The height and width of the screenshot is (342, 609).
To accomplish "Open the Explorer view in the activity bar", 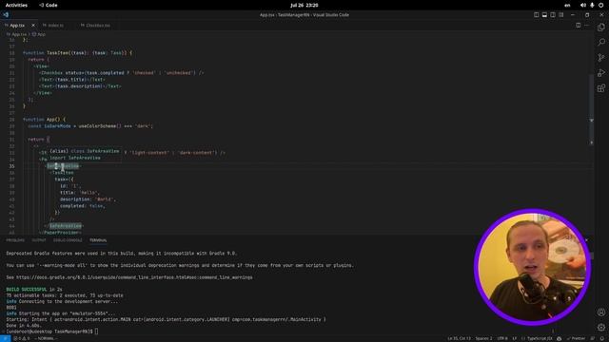I will (x=601, y=28).
